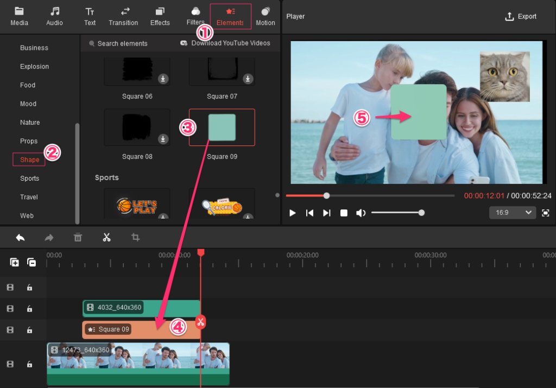Image resolution: width=556 pixels, height=388 pixels.
Task: Select the Square 09 element thumbnail
Action: pyautogui.click(x=222, y=128)
